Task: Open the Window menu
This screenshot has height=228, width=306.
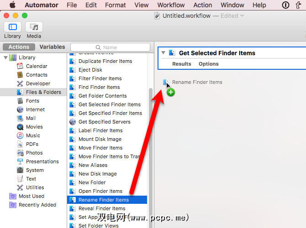Action: pyautogui.click(x=232, y=5)
